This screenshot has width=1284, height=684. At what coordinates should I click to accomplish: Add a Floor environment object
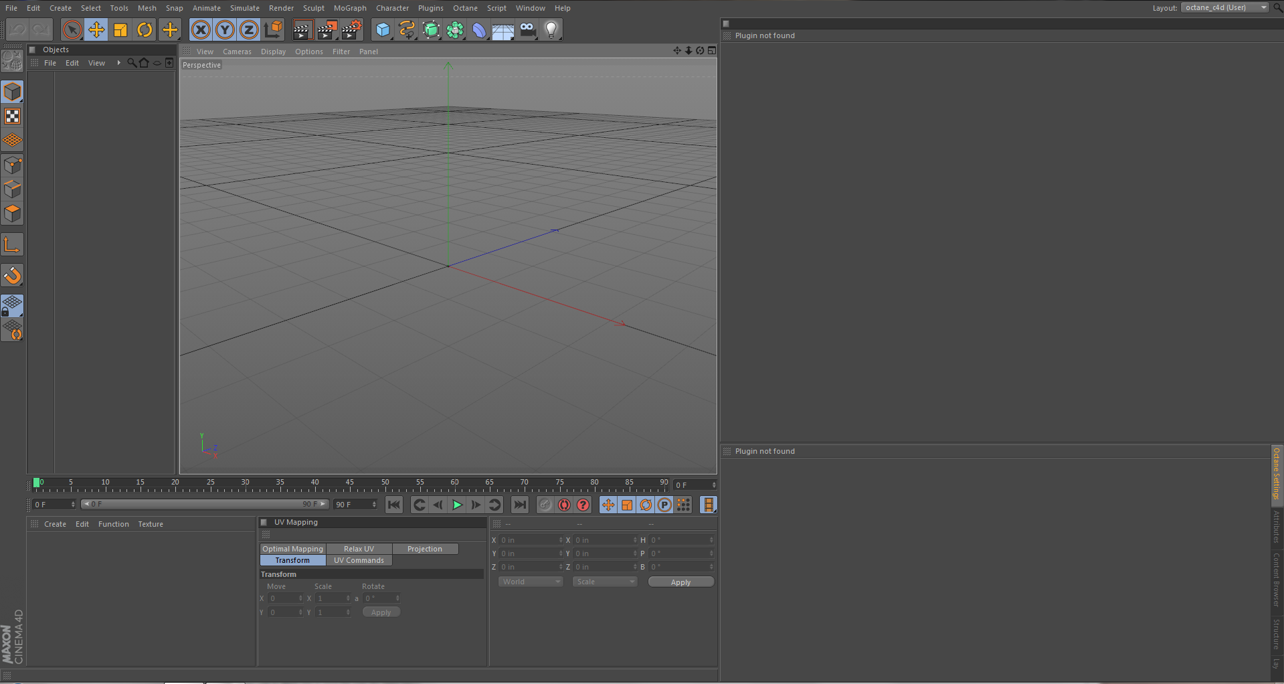tap(503, 29)
